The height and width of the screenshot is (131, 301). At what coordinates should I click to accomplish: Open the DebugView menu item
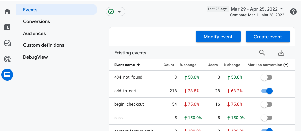point(35,57)
